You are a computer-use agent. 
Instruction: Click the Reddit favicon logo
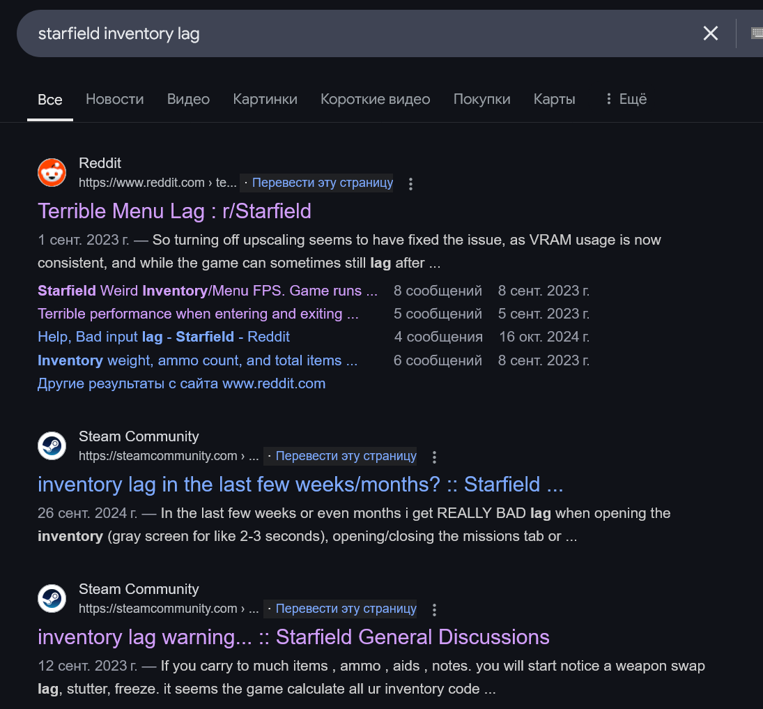point(52,172)
